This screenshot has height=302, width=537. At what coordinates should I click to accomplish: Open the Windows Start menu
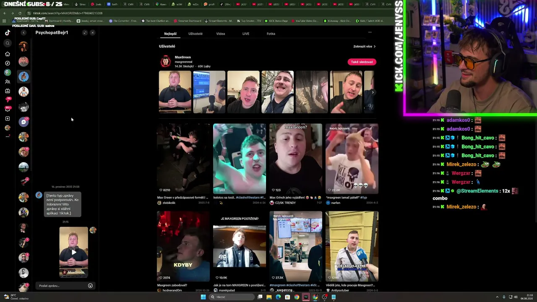pos(203,297)
